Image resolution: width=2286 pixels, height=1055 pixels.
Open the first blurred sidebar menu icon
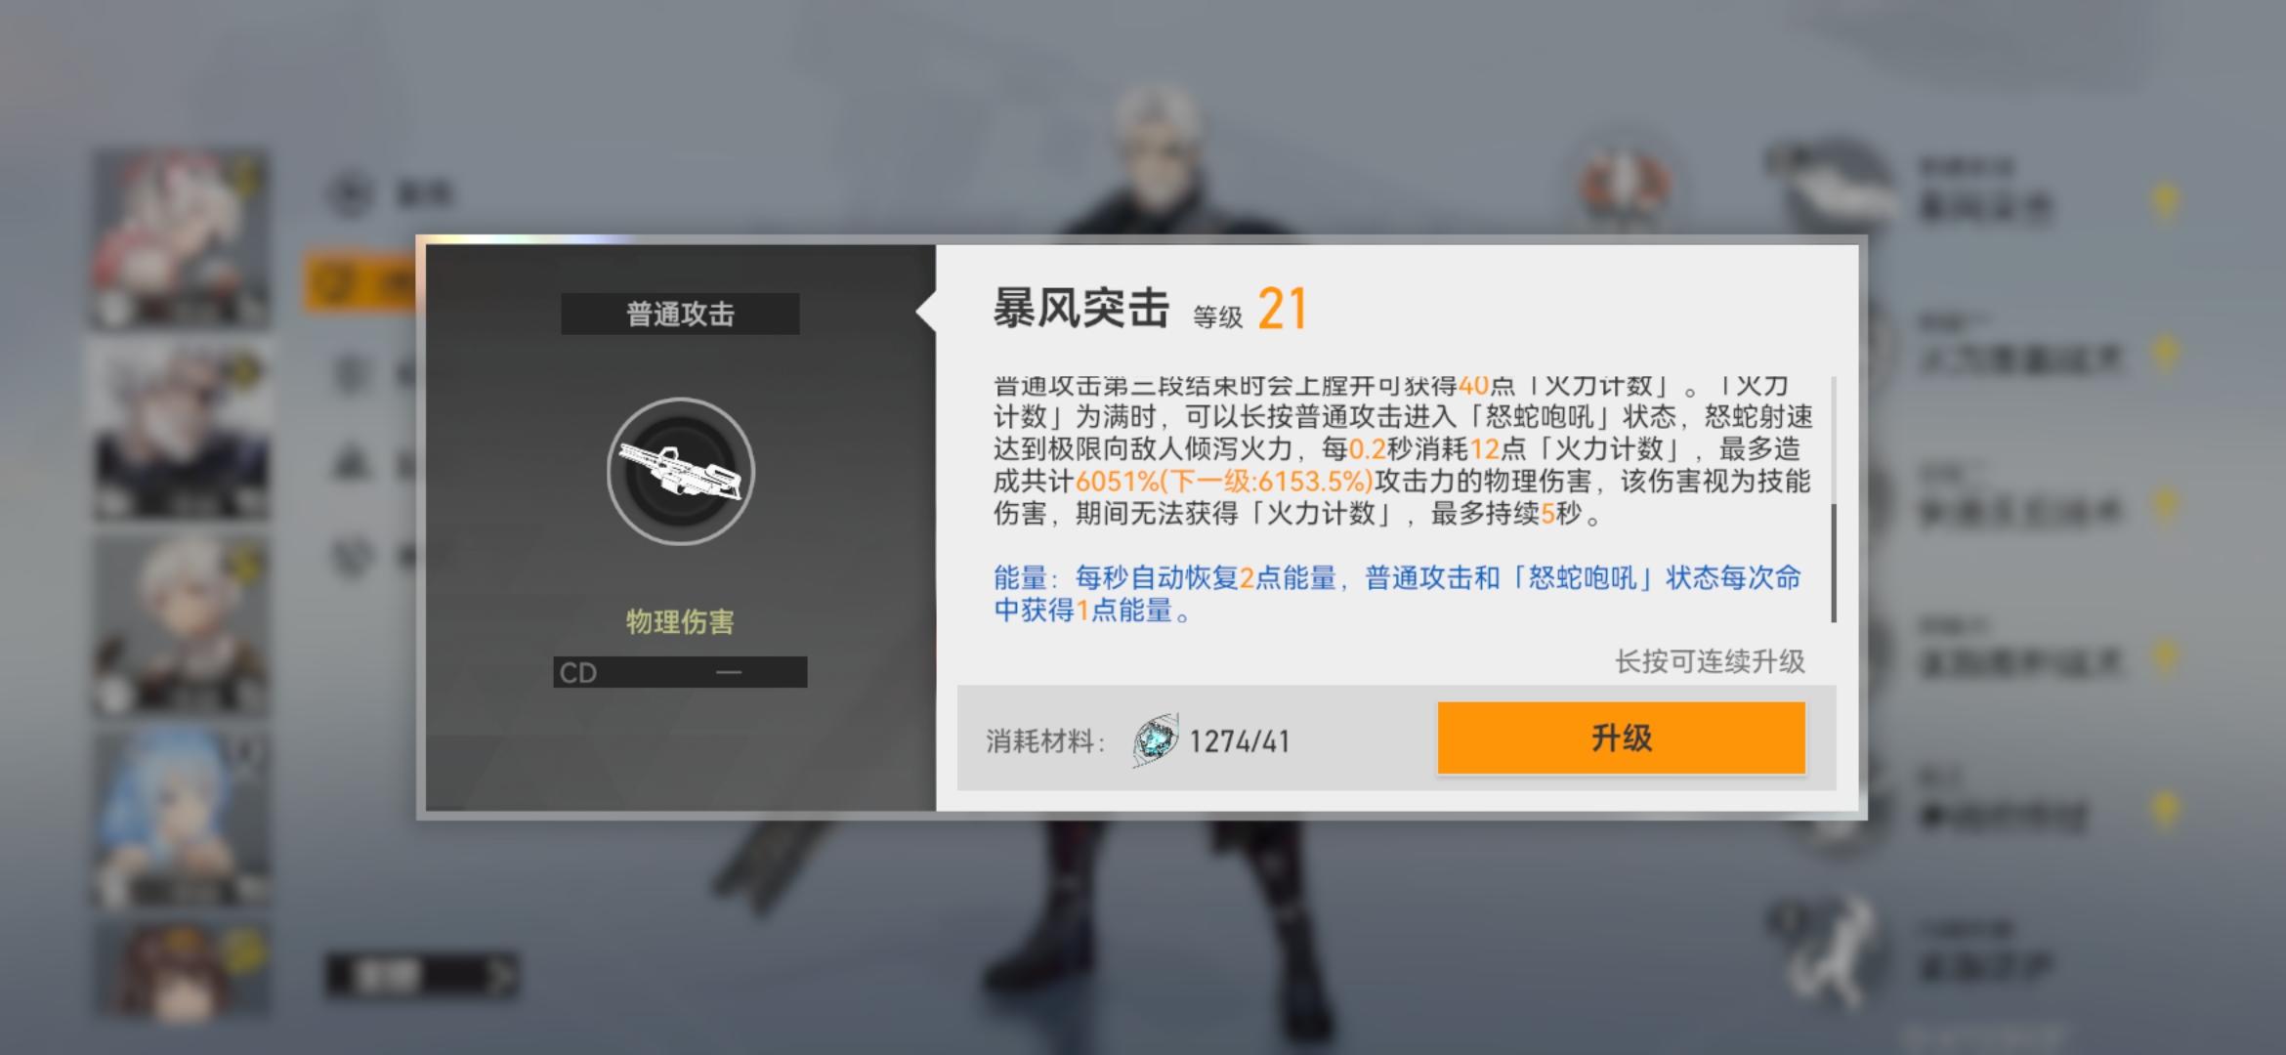click(x=351, y=193)
